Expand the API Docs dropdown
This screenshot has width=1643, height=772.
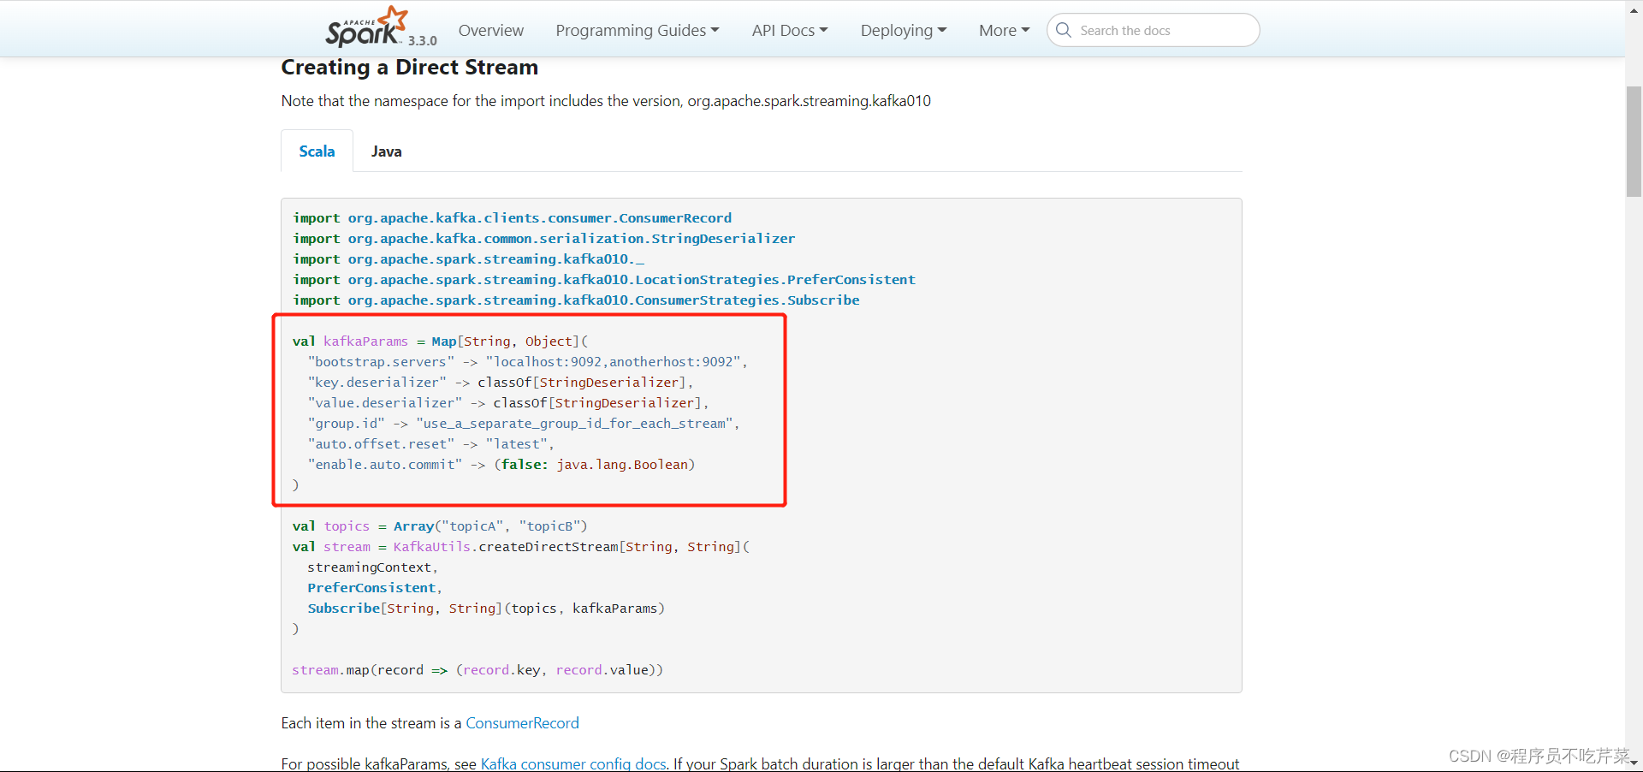pyautogui.click(x=790, y=30)
